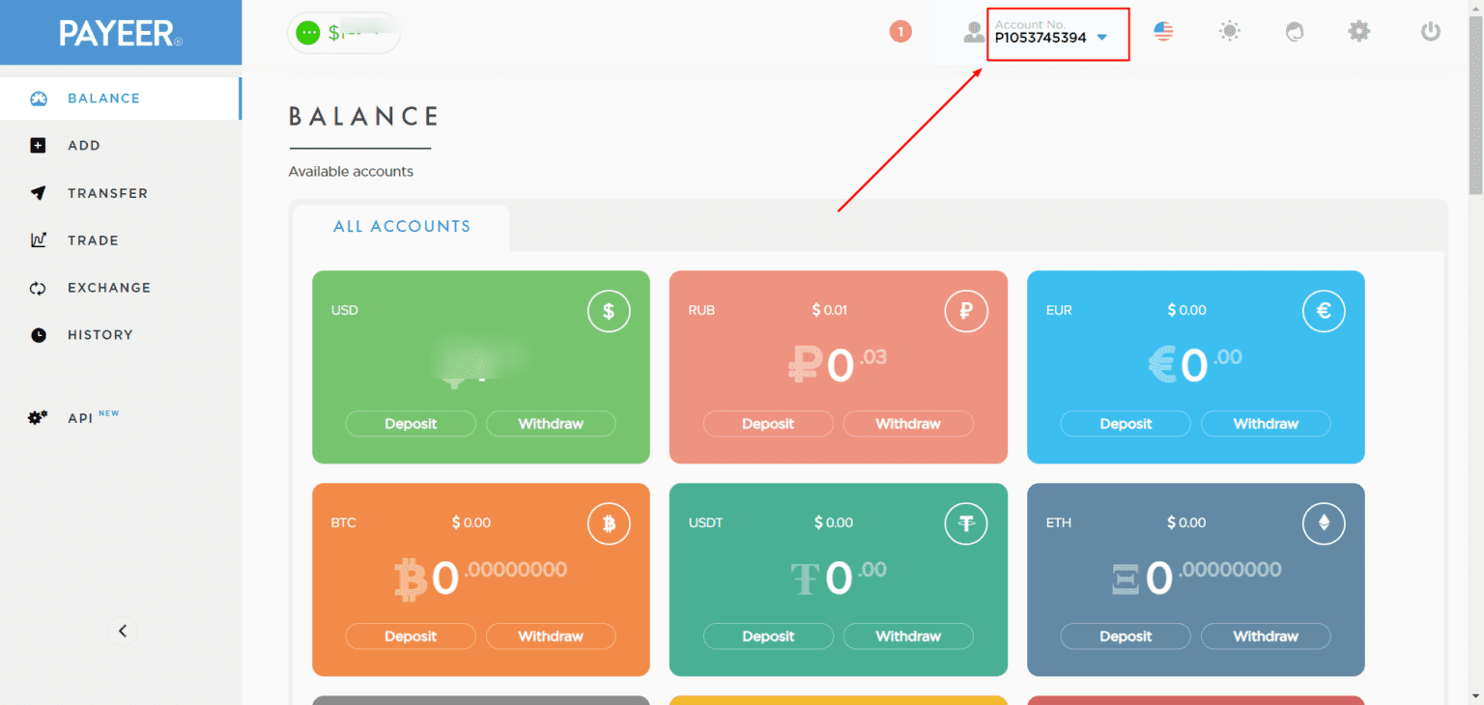Select the Balance gauge icon in sidebar
The image size is (1484, 705).
pyautogui.click(x=39, y=99)
